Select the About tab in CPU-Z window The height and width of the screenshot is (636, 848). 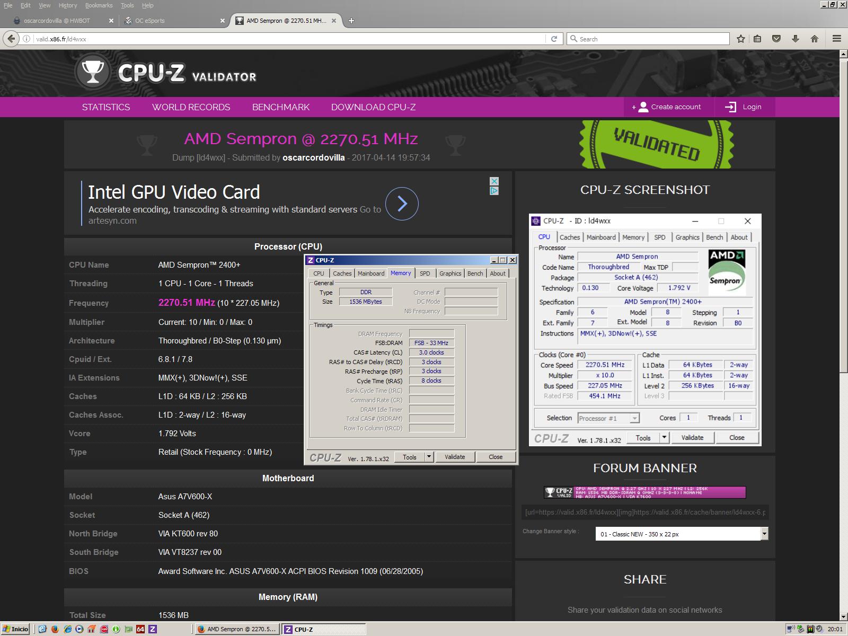[x=498, y=273]
